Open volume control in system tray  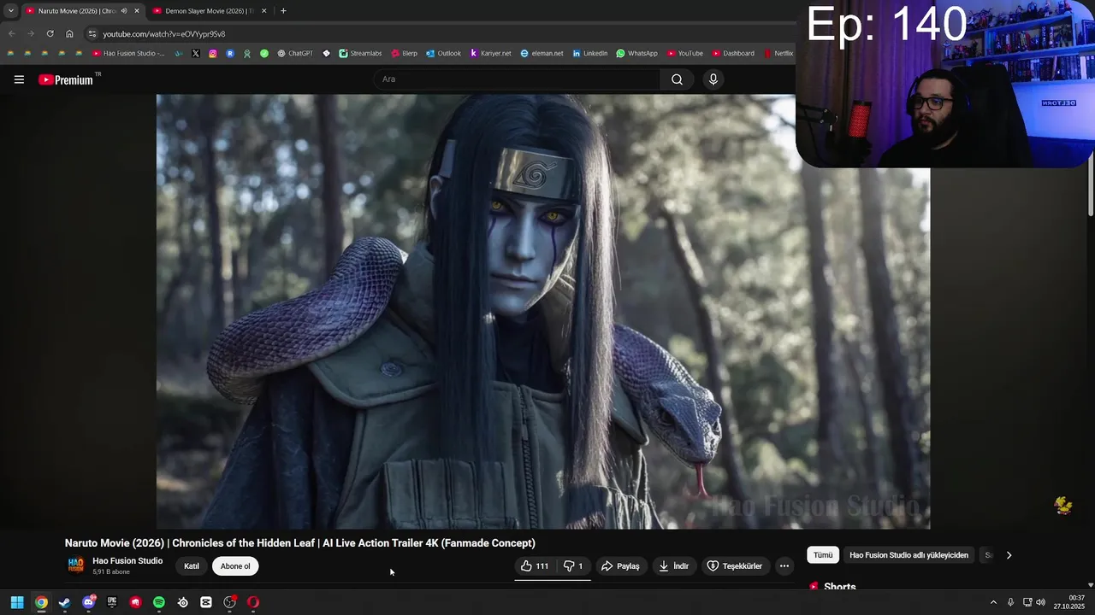pyautogui.click(x=1040, y=602)
